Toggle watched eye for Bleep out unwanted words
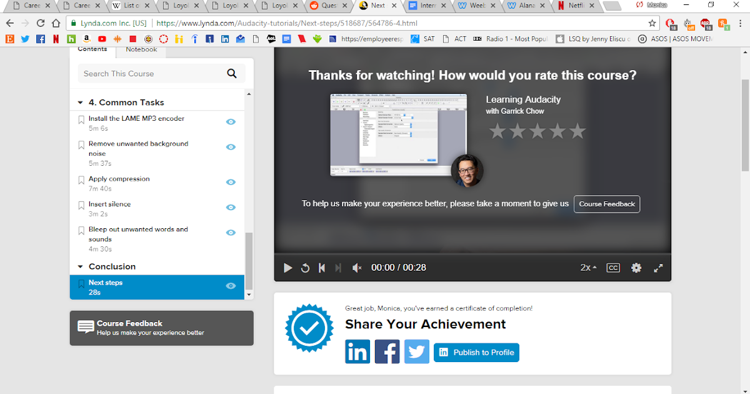The width and height of the screenshot is (750, 394). [231, 232]
